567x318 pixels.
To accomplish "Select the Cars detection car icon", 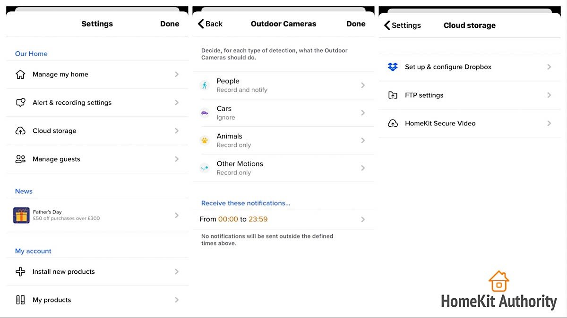I will (x=204, y=113).
